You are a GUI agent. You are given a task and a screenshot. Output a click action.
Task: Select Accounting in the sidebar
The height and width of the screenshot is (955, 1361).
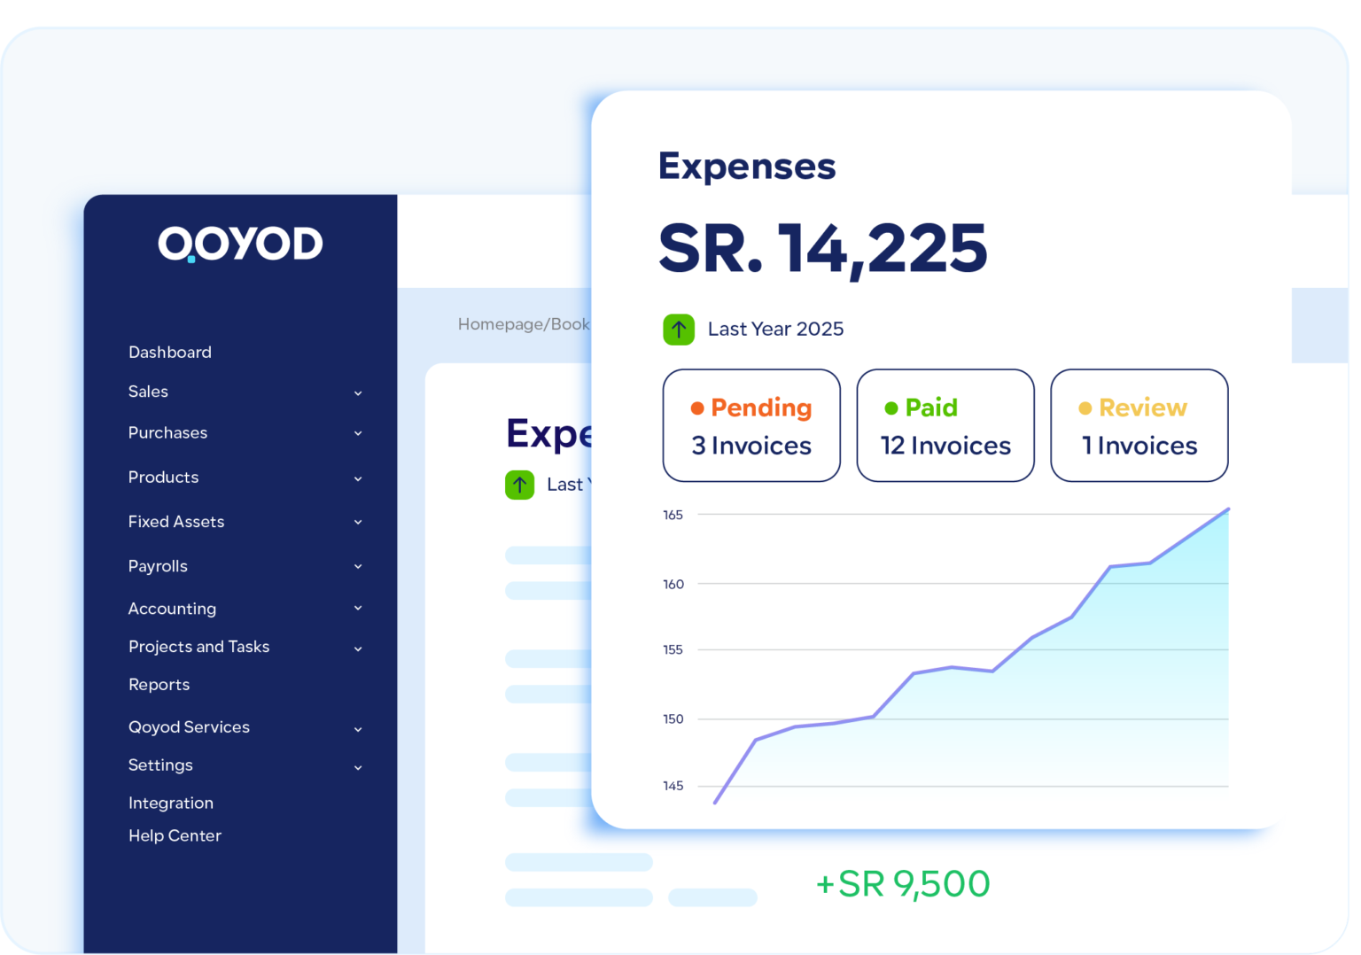[x=173, y=609]
